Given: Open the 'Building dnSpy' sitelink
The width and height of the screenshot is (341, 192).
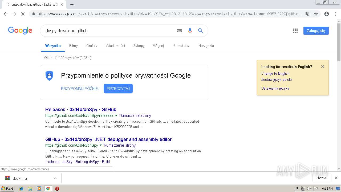Looking at the screenshot, I should [x=87, y=162].
